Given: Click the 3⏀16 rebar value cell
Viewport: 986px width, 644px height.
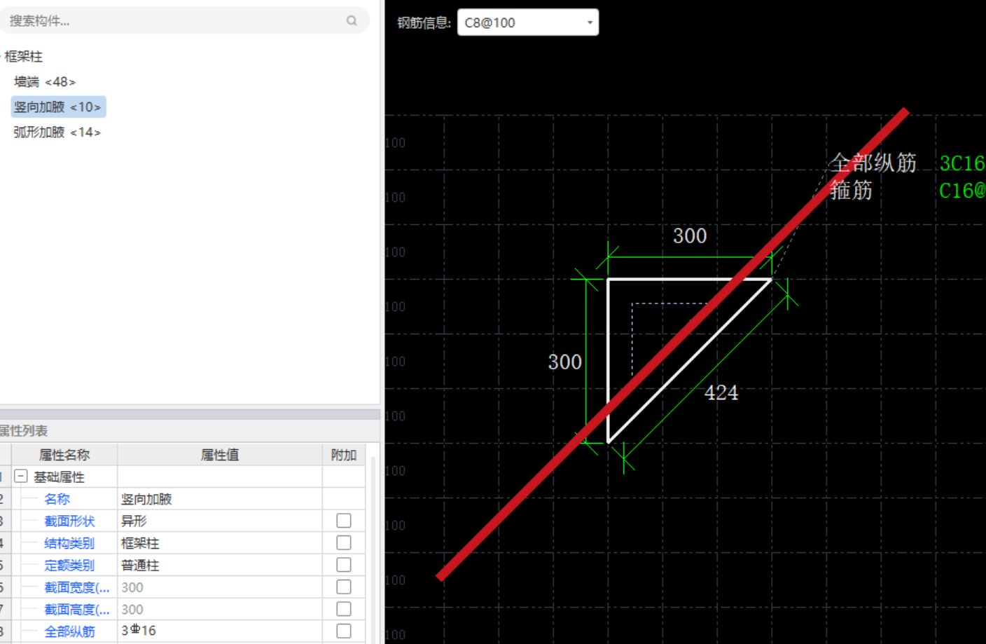Looking at the screenshot, I should [x=220, y=631].
